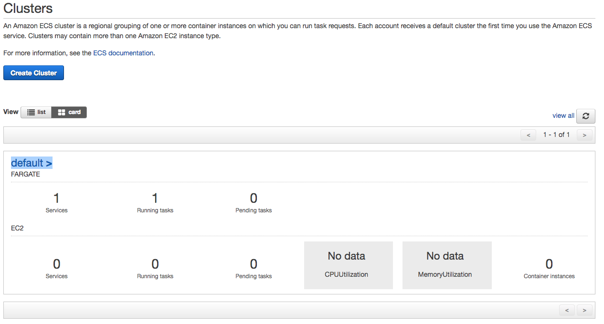Go to previous page in top pagination

click(x=528, y=135)
